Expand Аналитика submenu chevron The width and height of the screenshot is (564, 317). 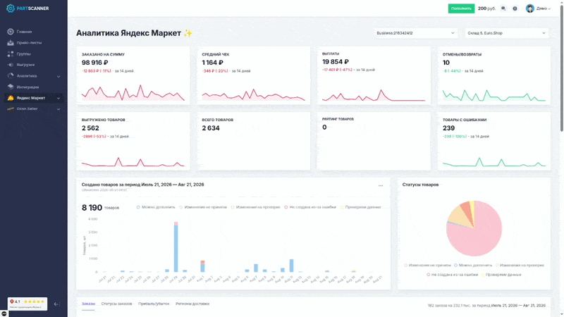point(59,76)
